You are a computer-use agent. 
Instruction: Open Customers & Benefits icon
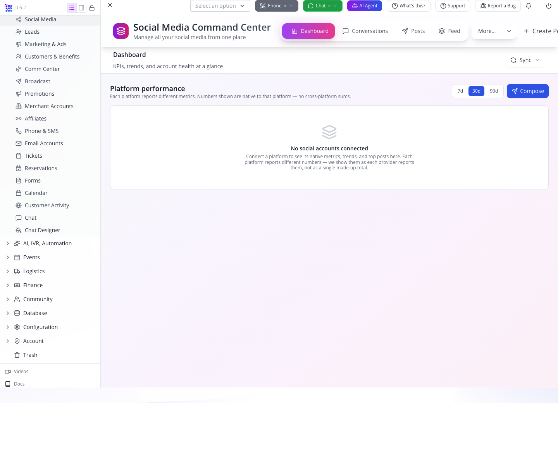[19, 57]
